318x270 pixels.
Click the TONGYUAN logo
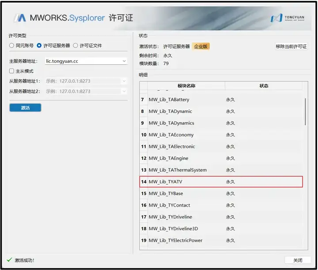pos(288,18)
